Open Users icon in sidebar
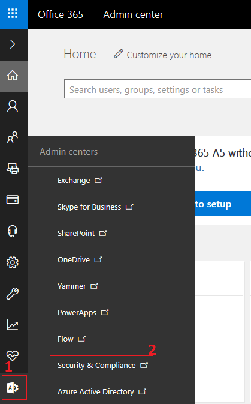Screen dimensions: 251x404 click(13, 107)
